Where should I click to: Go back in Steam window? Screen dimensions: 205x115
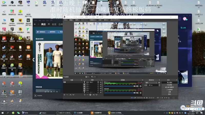coord(35,24)
